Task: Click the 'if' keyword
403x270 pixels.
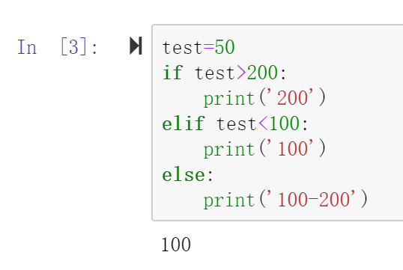Action: [x=173, y=73]
